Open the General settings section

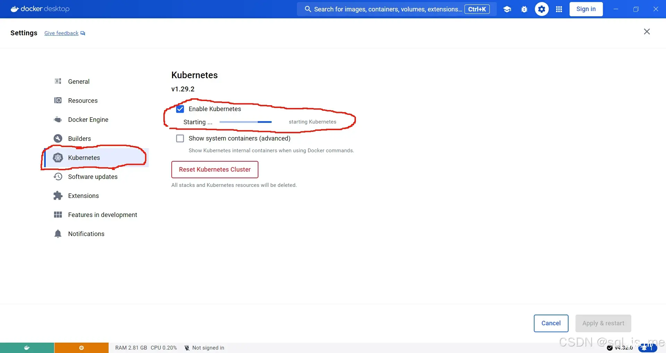(97, 81)
